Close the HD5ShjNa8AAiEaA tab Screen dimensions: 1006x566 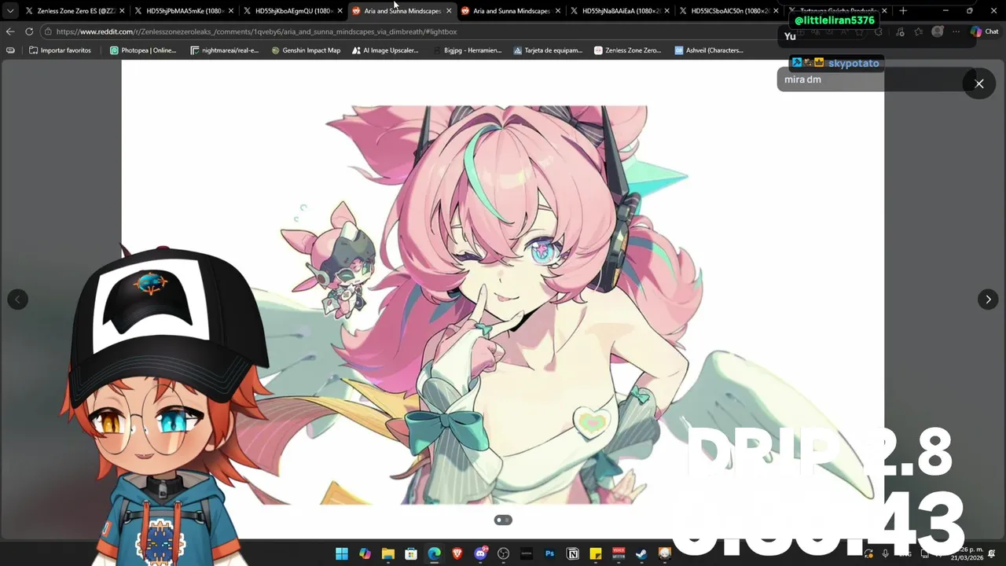point(667,11)
